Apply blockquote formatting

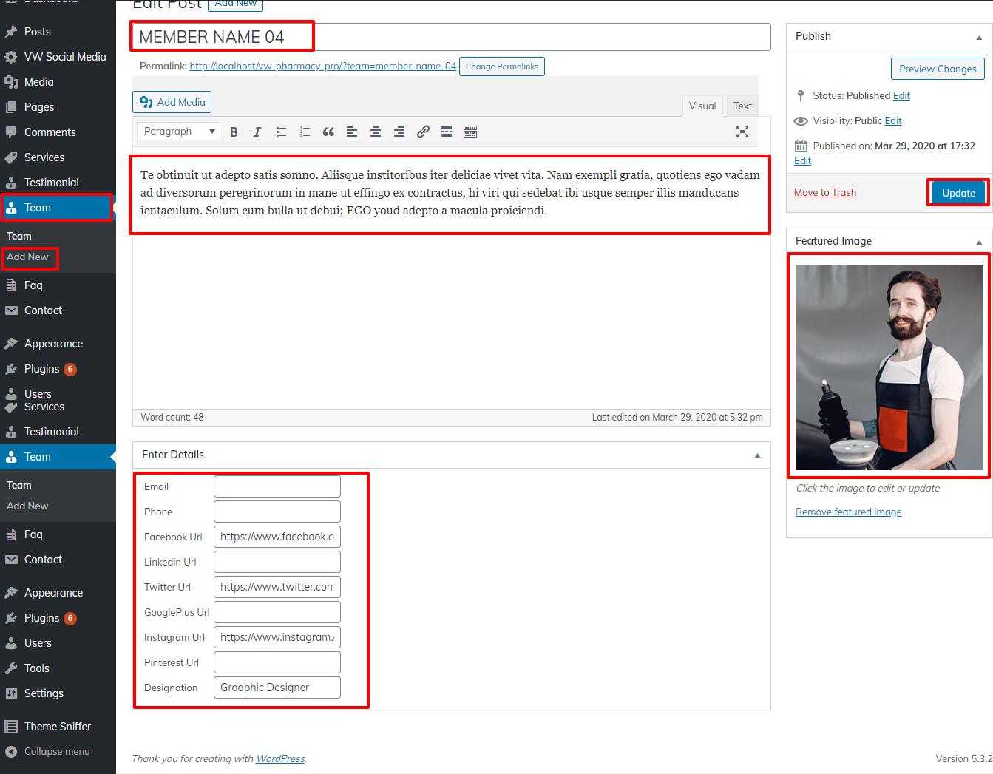[328, 132]
